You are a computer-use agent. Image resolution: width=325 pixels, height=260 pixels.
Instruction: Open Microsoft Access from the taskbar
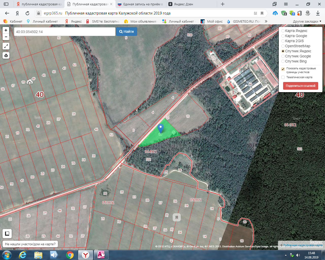click(x=101, y=255)
